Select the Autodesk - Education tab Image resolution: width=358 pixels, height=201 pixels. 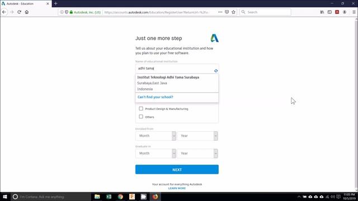tap(26, 4)
